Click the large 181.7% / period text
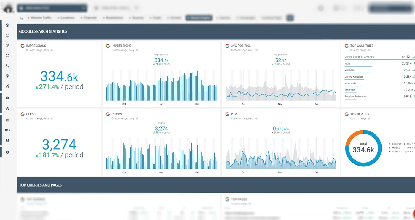Viewport: 415px width, 220px height. [x=59, y=155]
